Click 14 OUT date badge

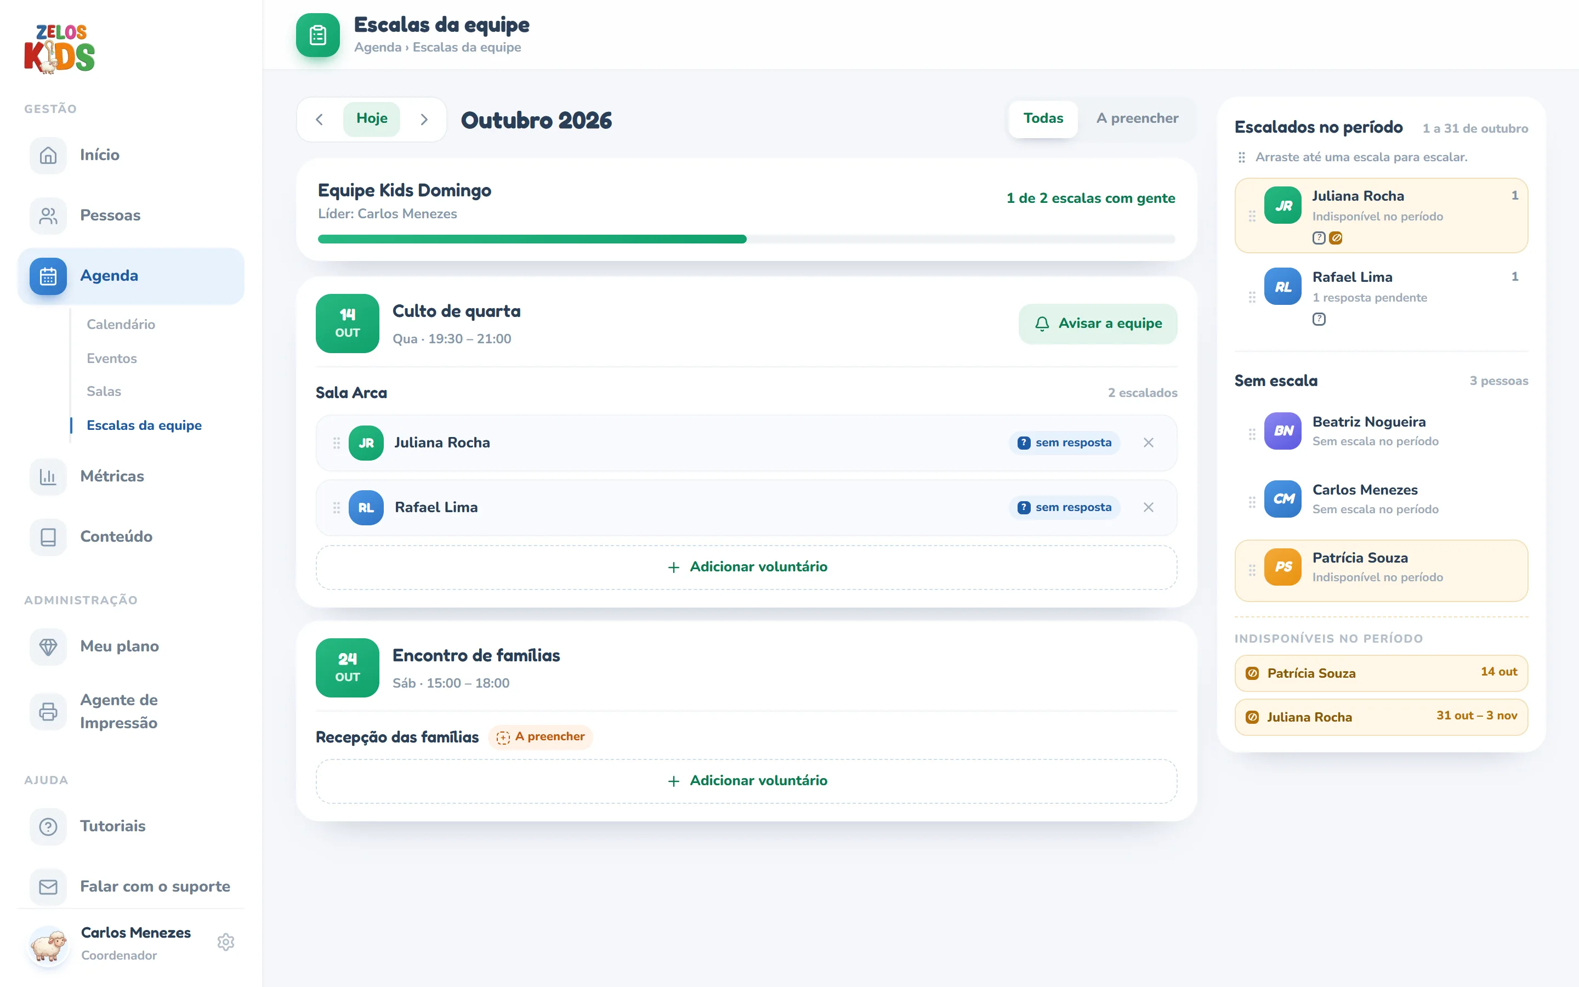[347, 324]
